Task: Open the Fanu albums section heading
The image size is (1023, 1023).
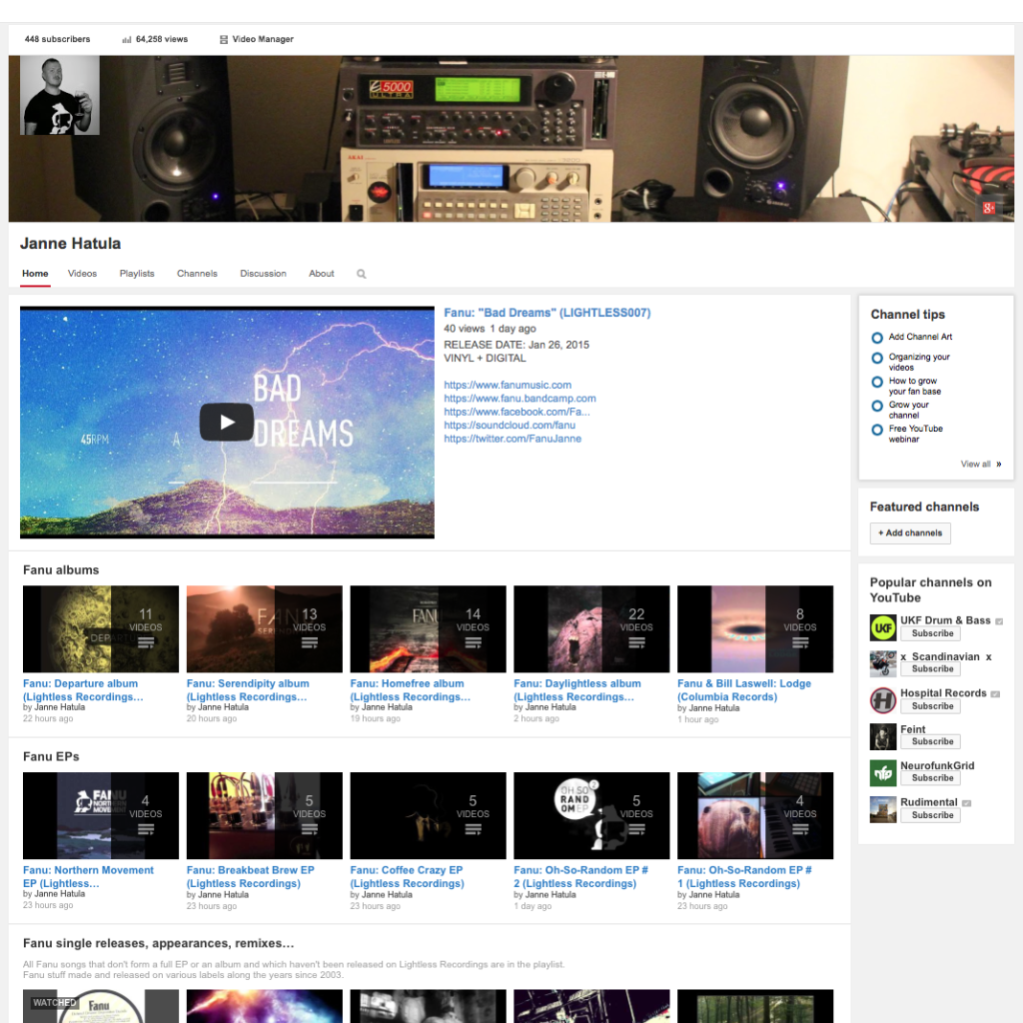Action: 61,570
